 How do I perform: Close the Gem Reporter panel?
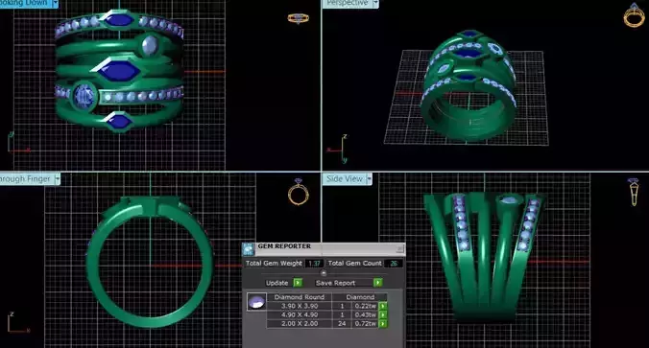point(399,248)
